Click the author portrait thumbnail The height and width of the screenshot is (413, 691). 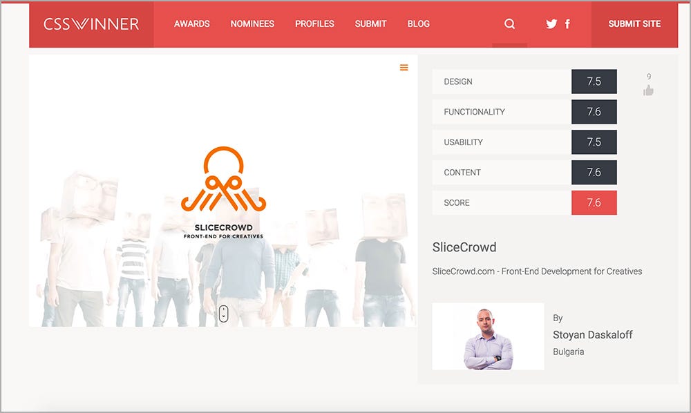point(489,336)
